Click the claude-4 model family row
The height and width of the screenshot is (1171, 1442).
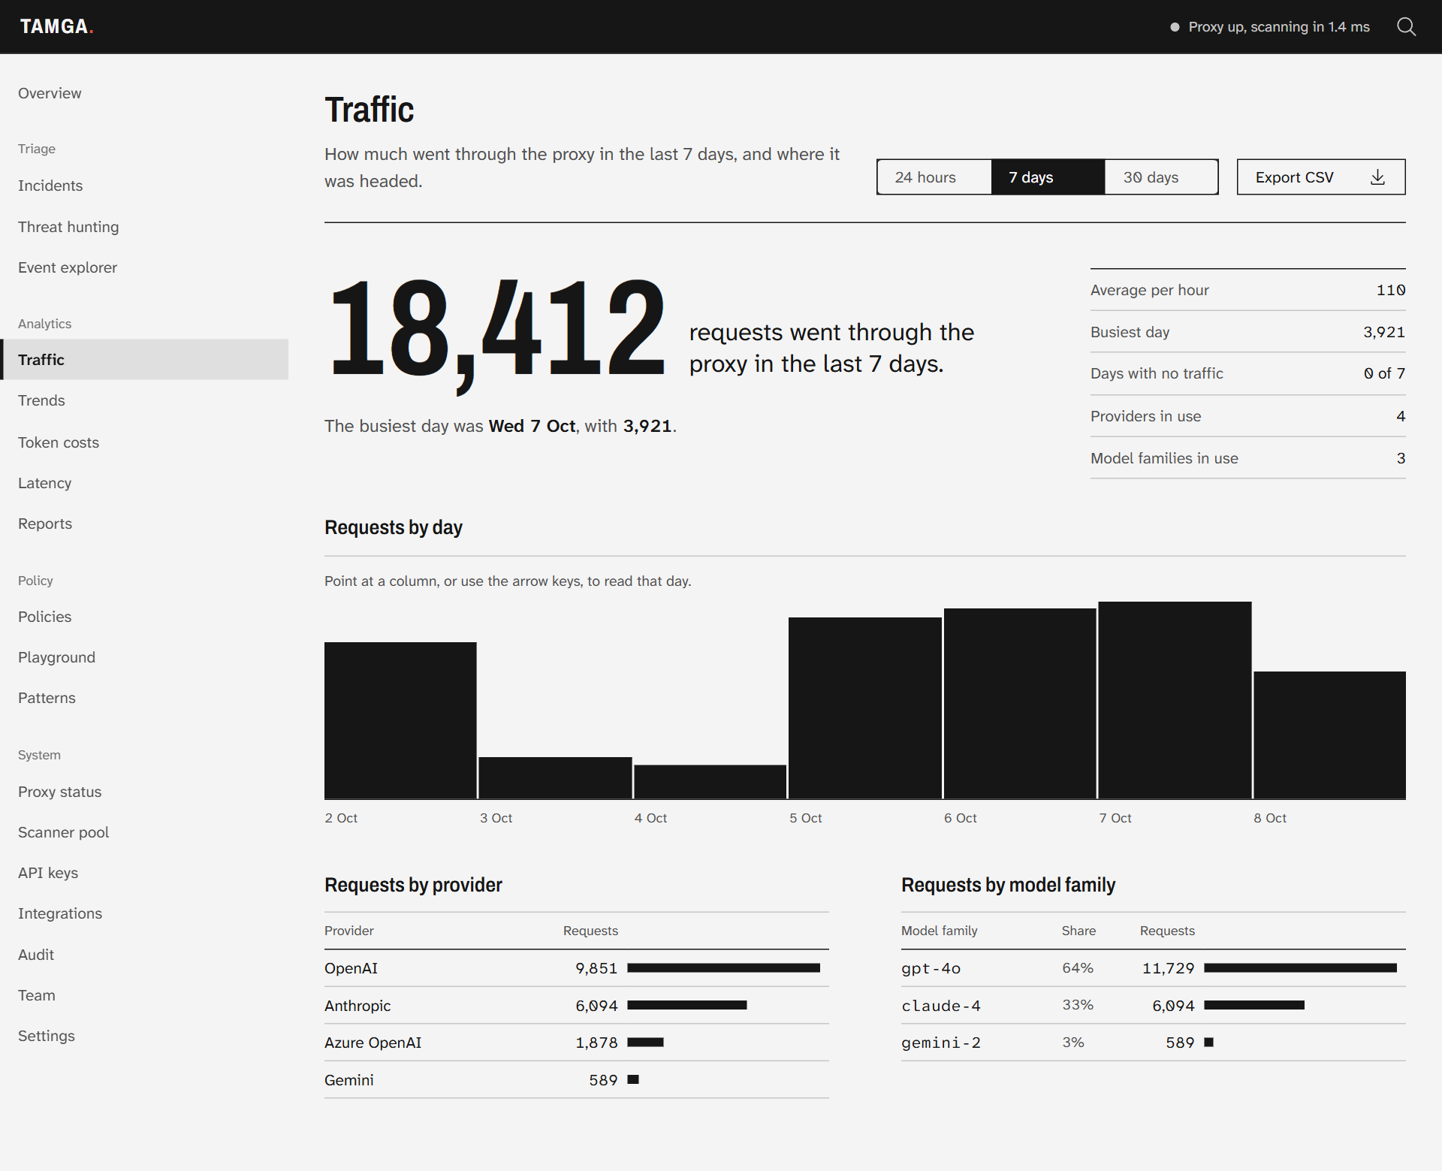click(x=1154, y=1006)
